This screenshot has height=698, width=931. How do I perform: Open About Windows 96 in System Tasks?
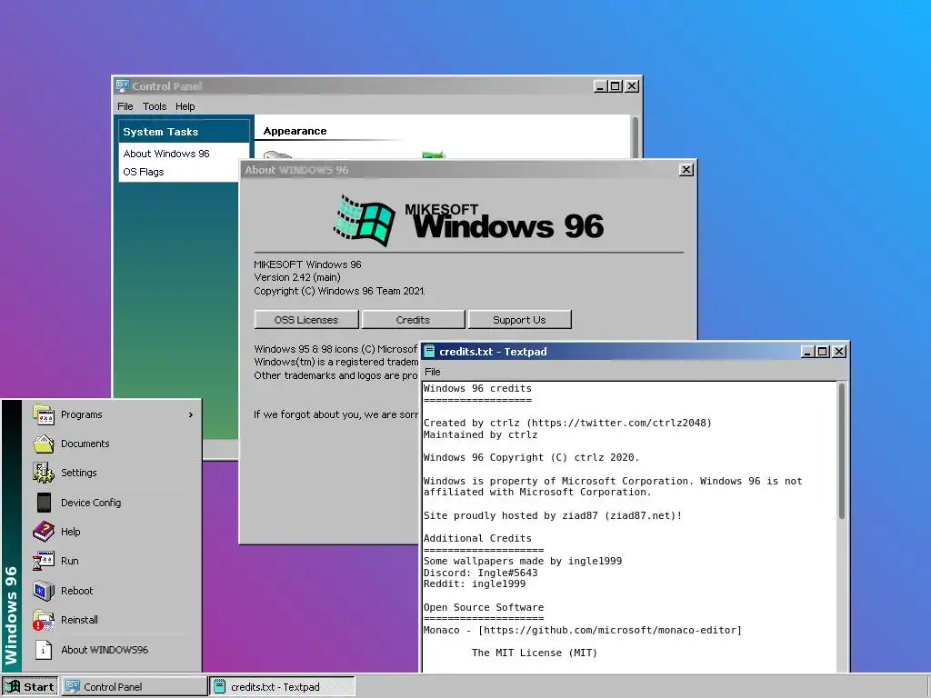(166, 154)
